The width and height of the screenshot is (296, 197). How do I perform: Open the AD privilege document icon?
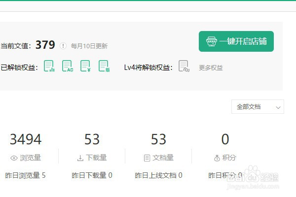[x=68, y=66]
